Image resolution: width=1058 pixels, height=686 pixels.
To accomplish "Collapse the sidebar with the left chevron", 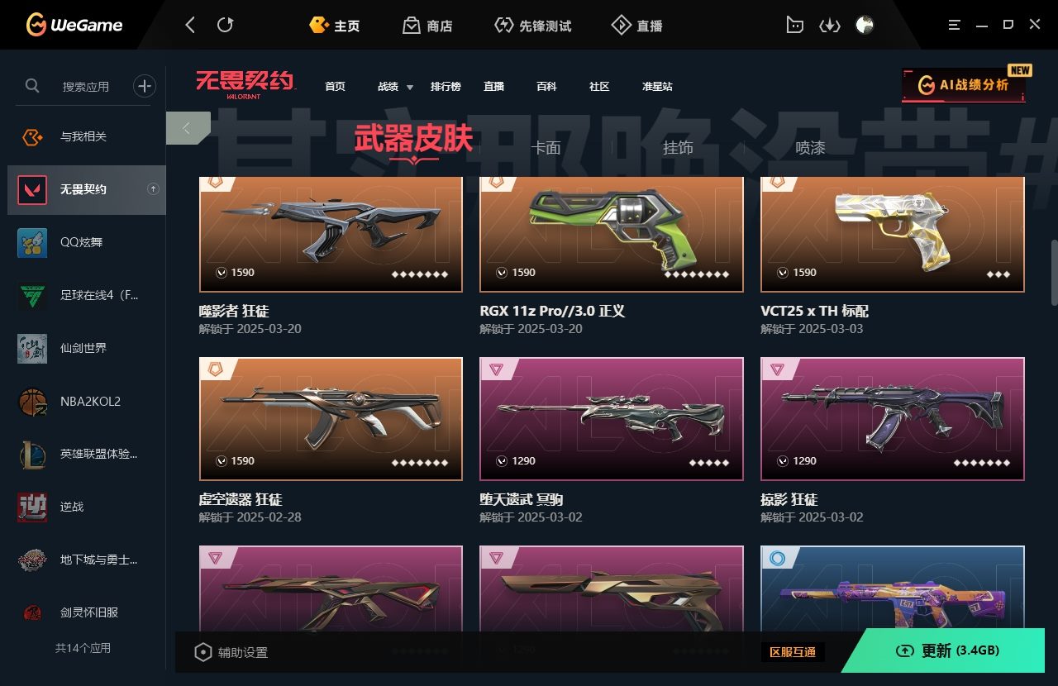I will (187, 128).
